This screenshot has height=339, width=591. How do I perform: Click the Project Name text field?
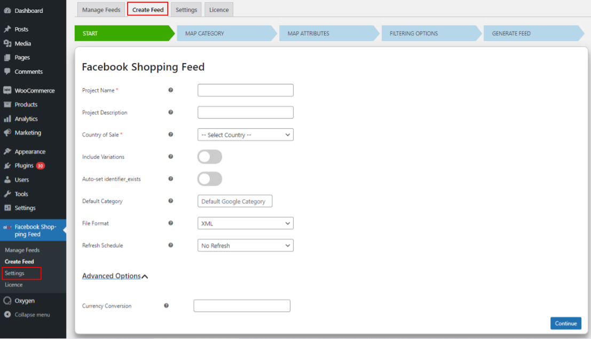coord(245,90)
